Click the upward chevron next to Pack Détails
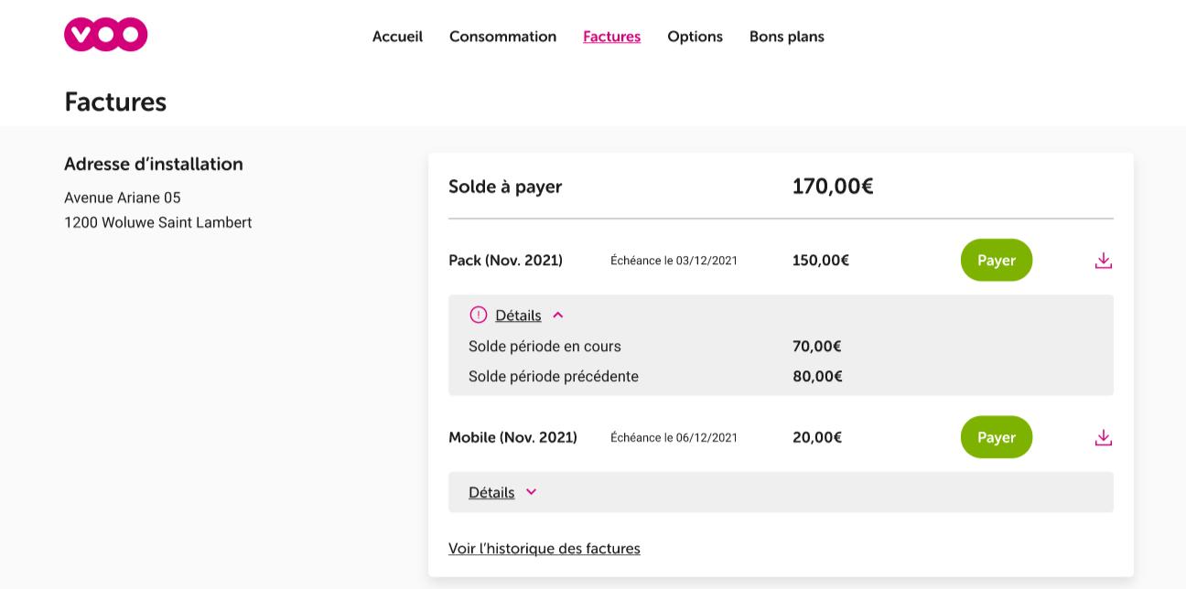Image resolution: width=1186 pixels, height=589 pixels. 558,315
